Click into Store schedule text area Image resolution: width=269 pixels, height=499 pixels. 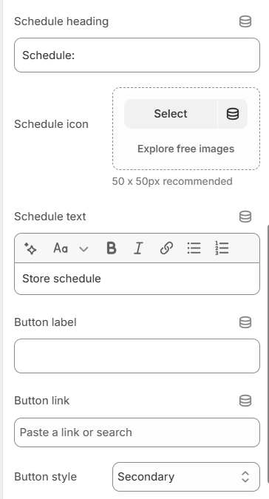137,279
